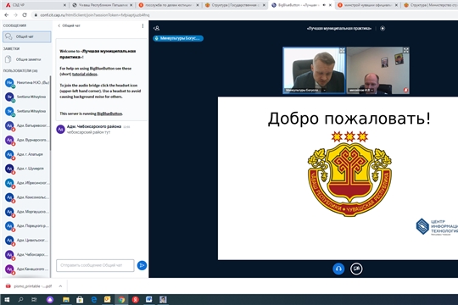The height and width of the screenshot is (305, 458).
Task: Open the purple Alice assistant taskbar icon
Action: 50,299
